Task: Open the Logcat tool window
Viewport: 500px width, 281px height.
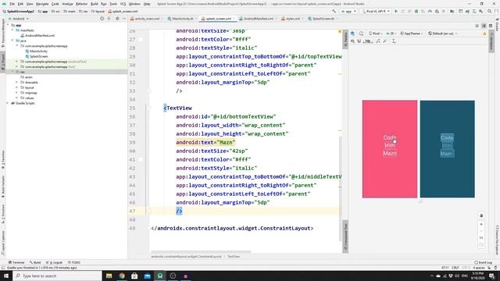Action: (55, 262)
